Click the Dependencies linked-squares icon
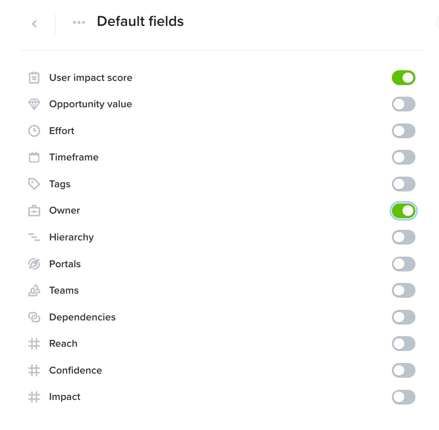This screenshot has height=430, width=439. click(x=34, y=317)
